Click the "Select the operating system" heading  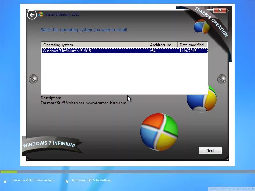84,30
